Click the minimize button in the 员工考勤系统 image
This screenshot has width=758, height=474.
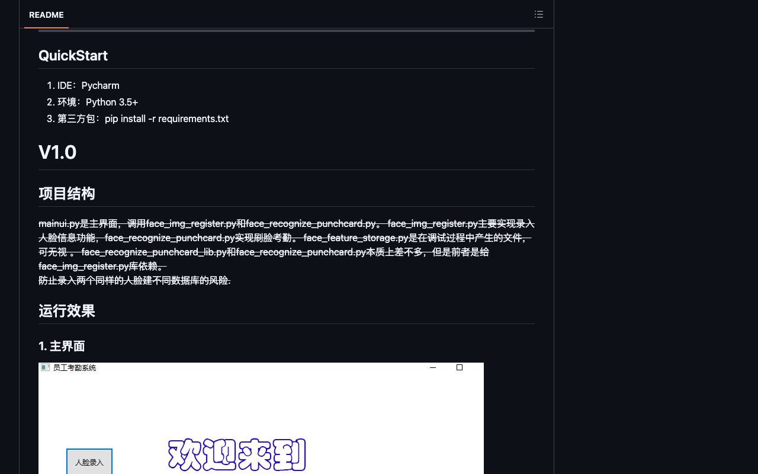[433, 367]
